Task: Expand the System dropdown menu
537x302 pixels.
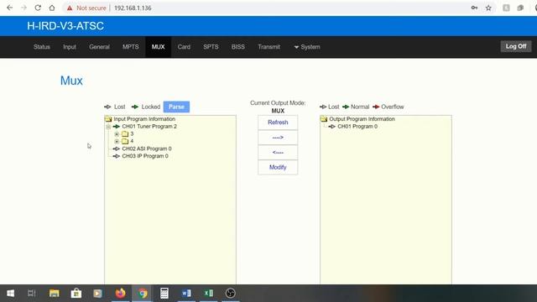Action: coord(307,47)
